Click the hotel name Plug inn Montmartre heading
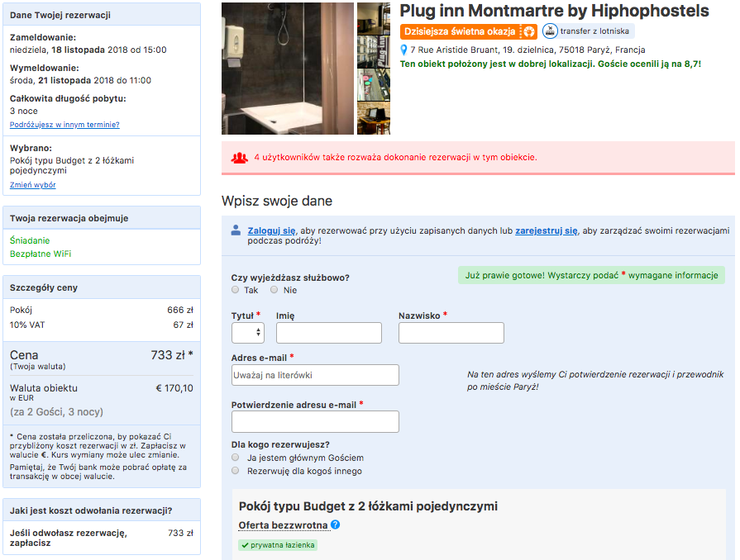This screenshot has width=740, height=560. (x=554, y=11)
